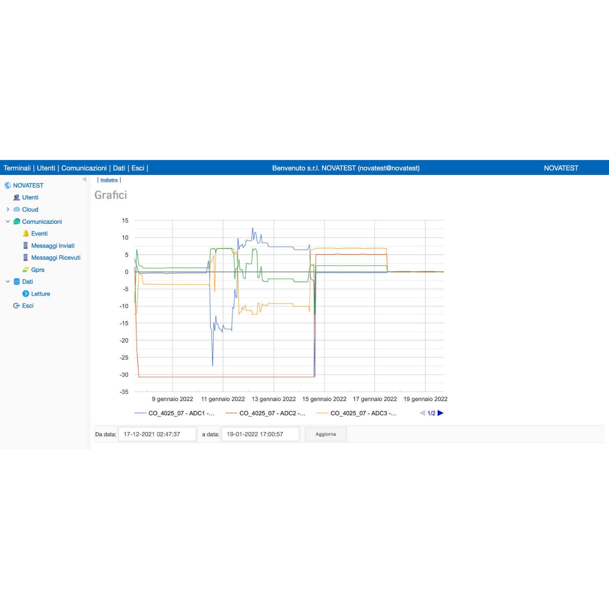This screenshot has width=609, height=609.
Task: Collapse the Dati tree node
Action: click(x=7, y=281)
